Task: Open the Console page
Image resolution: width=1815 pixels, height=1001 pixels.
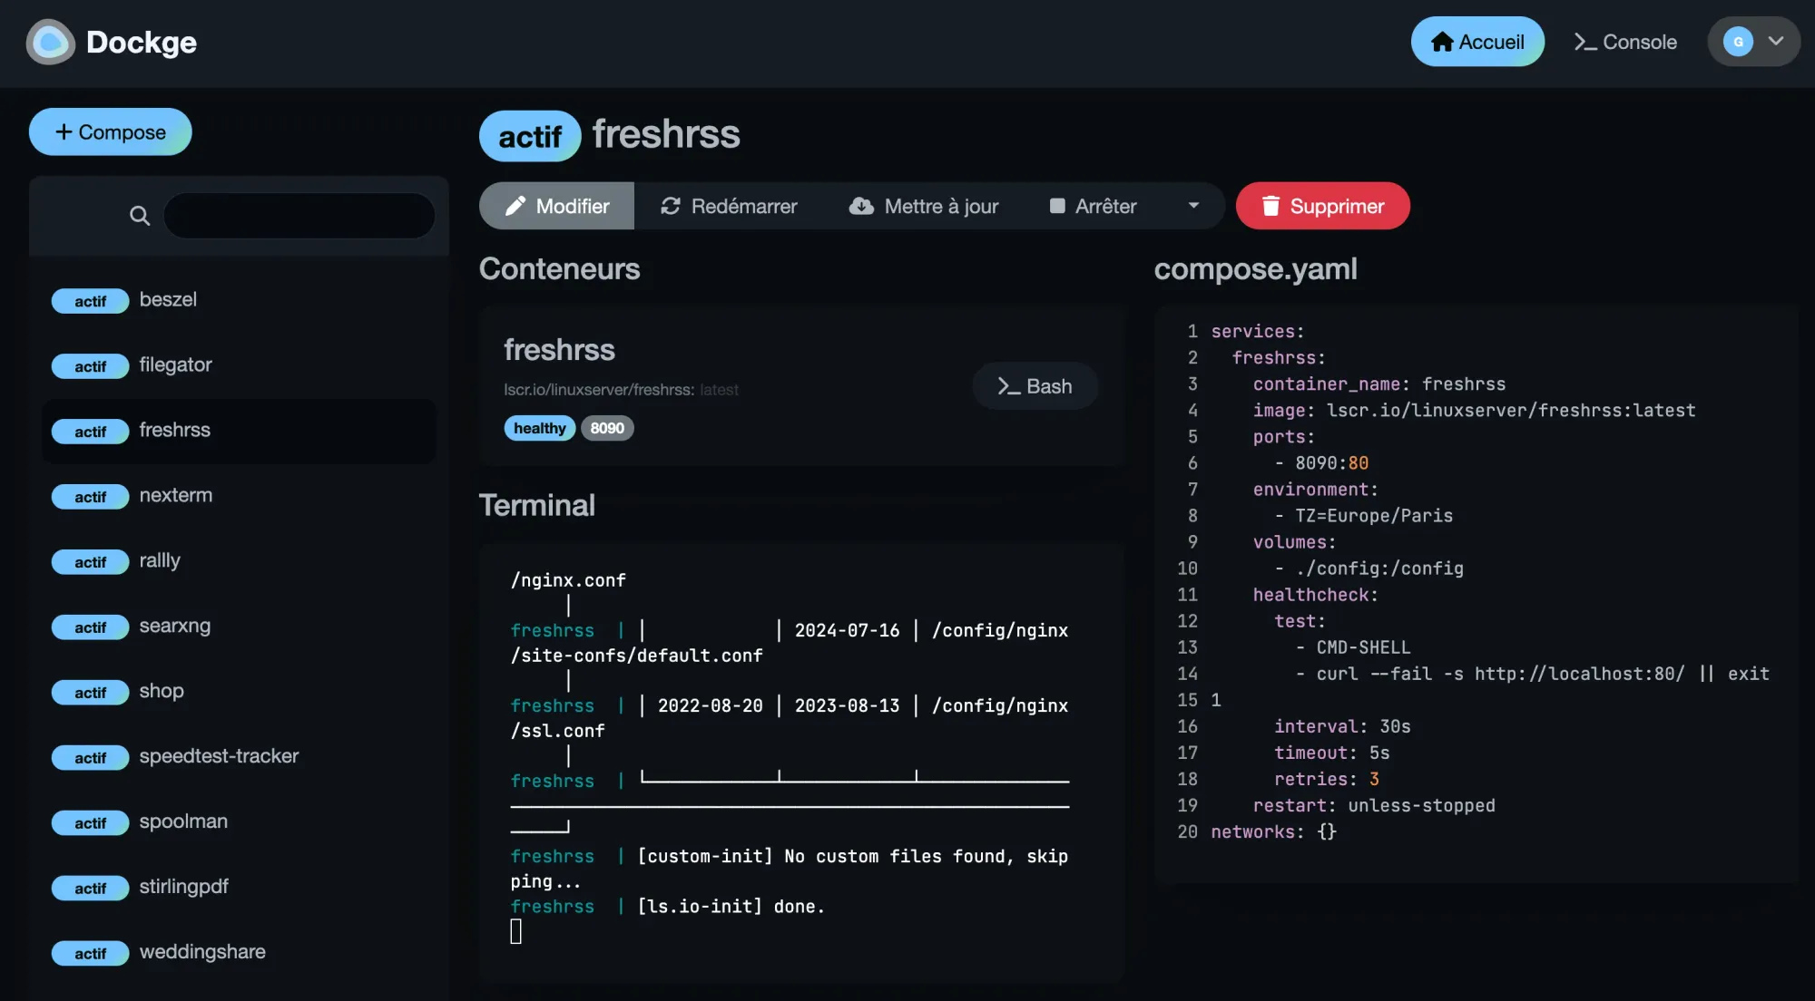Action: coord(1625,42)
